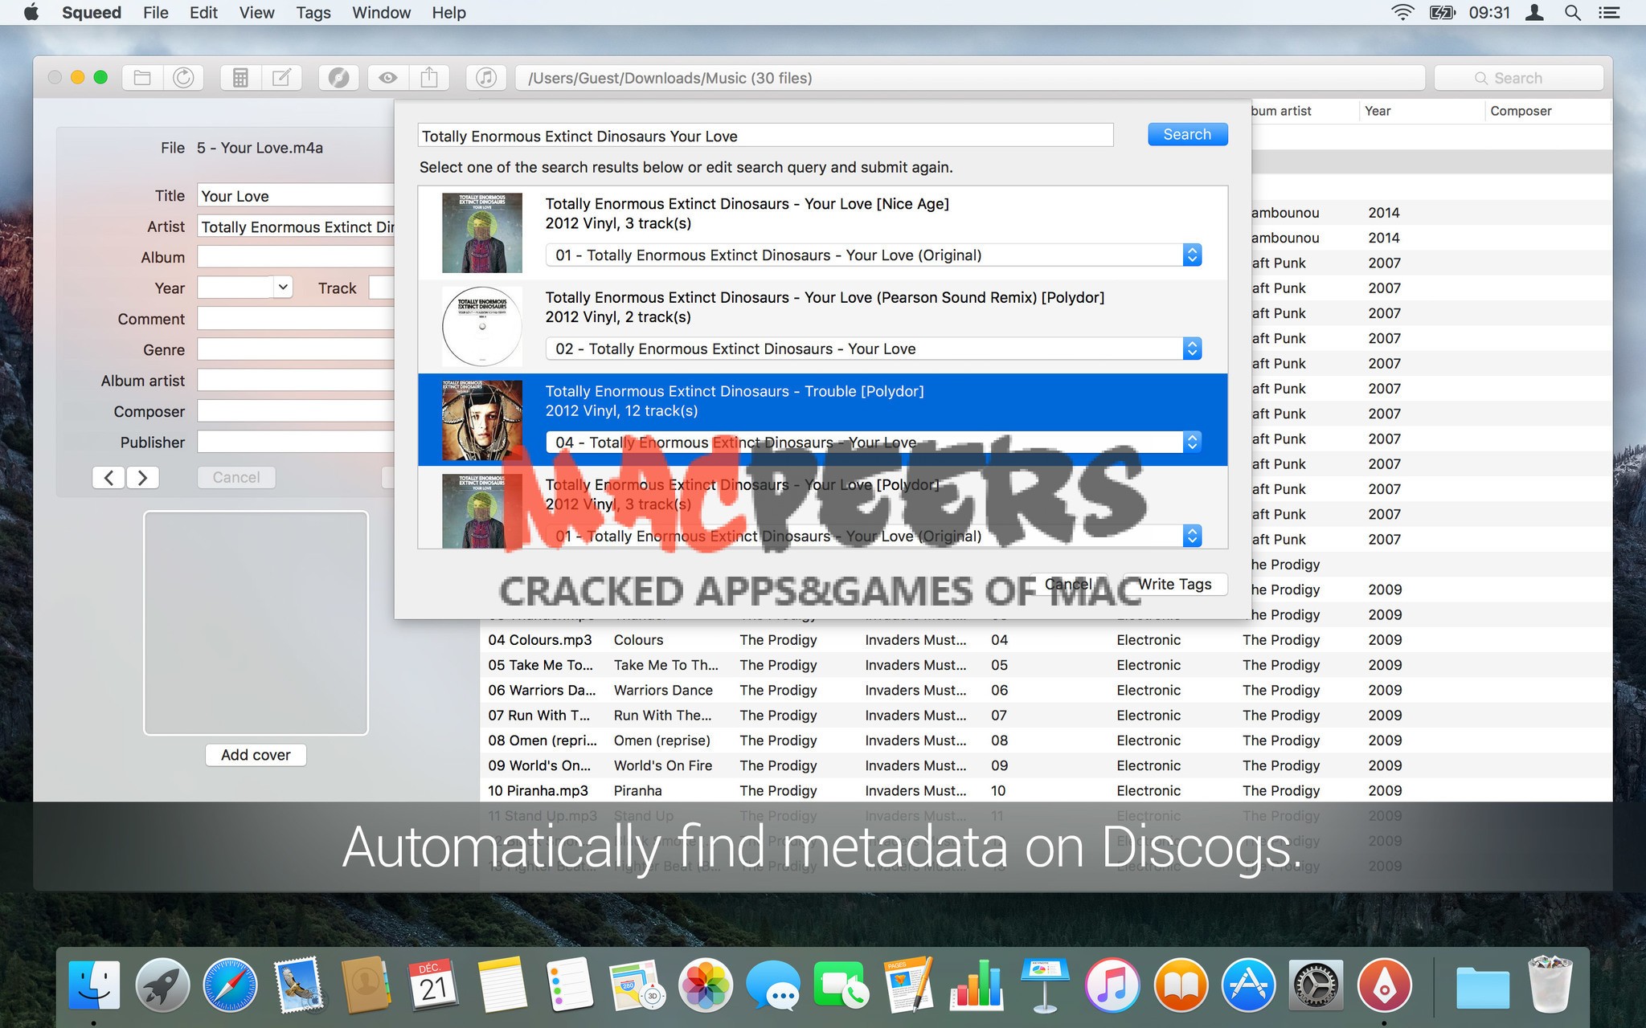Go to next file with right chevron
1646x1028 pixels.
pos(143,478)
